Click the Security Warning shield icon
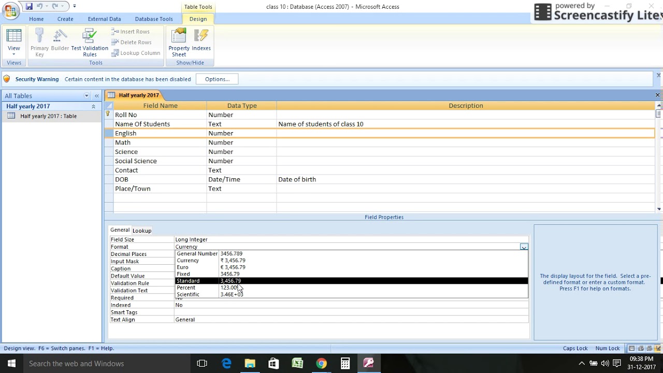Viewport: 663px width, 373px height. [7, 79]
